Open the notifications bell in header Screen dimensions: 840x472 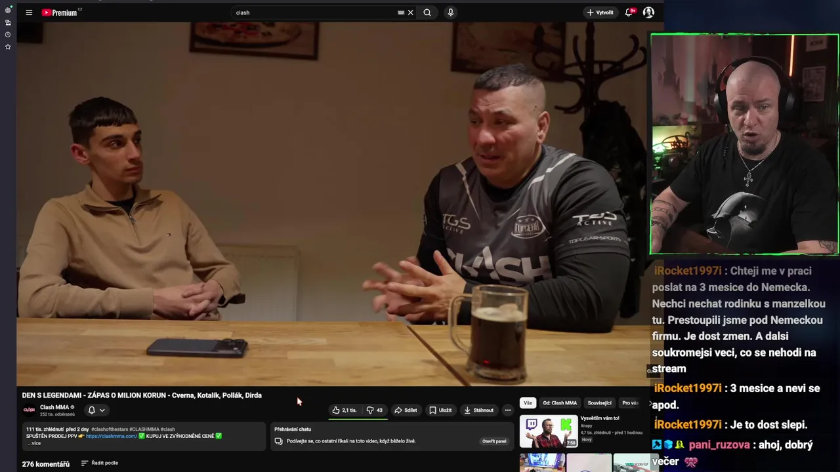point(629,12)
